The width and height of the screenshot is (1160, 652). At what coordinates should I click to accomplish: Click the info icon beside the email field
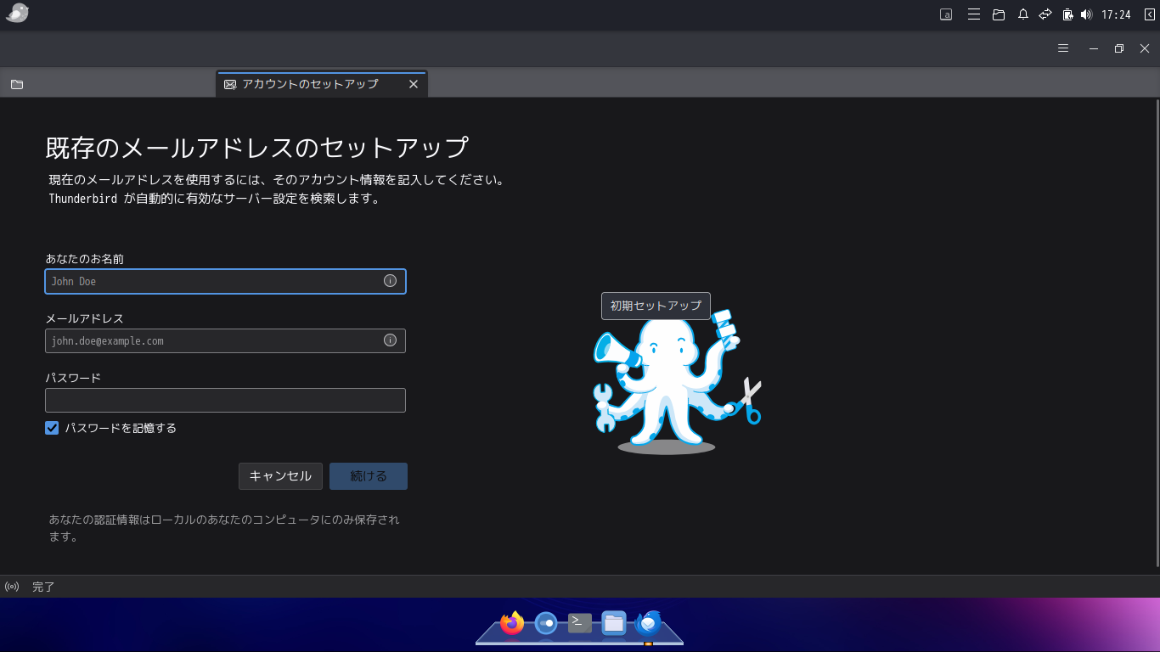point(390,340)
